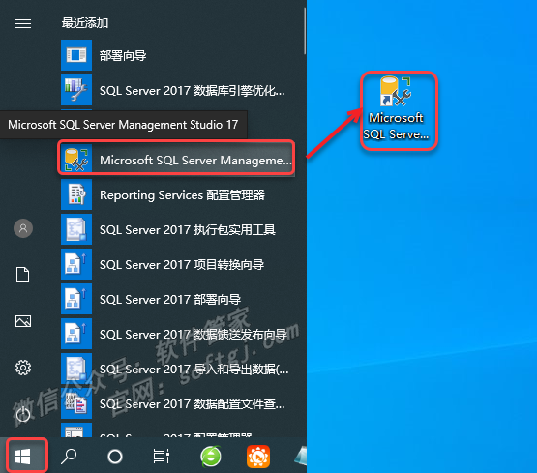537x473 pixels.
Task: Click the Start menu app list scrollbar
Action: point(305,31)
